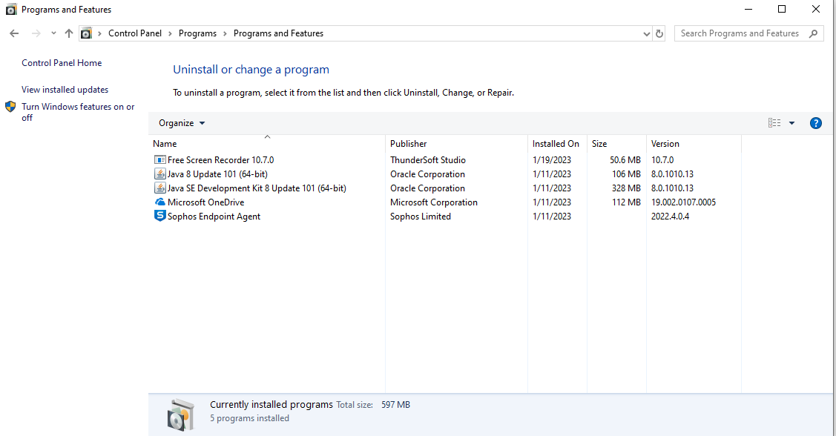This screenshot has height=436, width=836.
Task: Click version 10.7.0 cell
Action: [662, 160]
